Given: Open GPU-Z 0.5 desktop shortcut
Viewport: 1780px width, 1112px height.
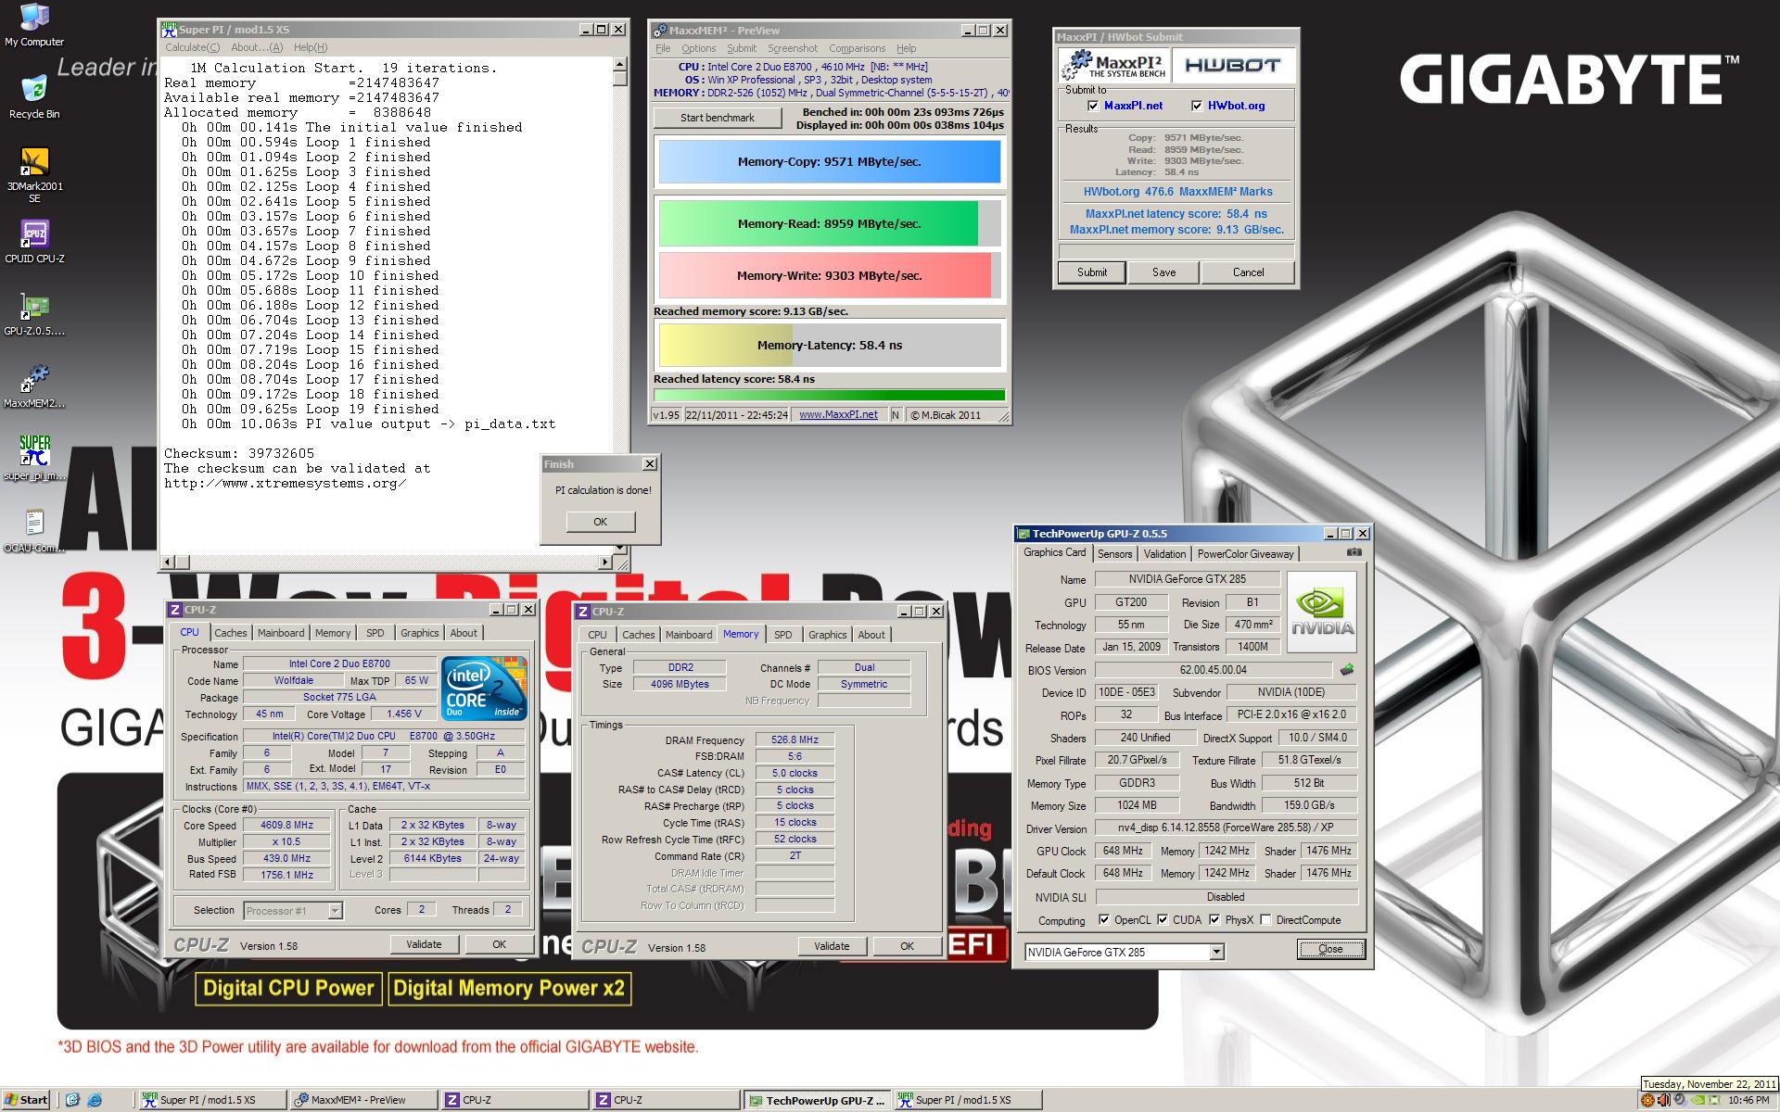Looking at the screenshot, I should (34, 314).
